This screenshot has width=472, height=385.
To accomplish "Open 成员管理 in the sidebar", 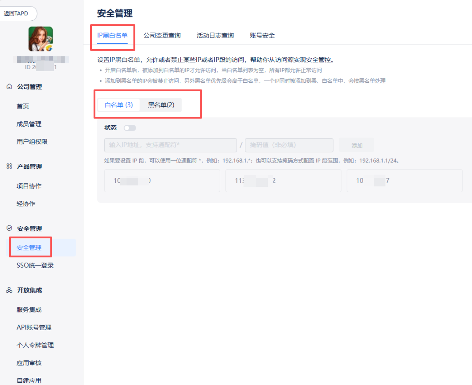I will pyautogui.click(x=29, y=124).
